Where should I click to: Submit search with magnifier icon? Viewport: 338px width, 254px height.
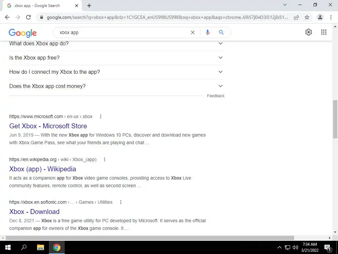[221, 32]
